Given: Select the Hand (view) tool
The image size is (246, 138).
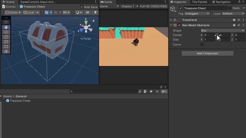Looking at the screenshot, I should click(x=6, y=27).
